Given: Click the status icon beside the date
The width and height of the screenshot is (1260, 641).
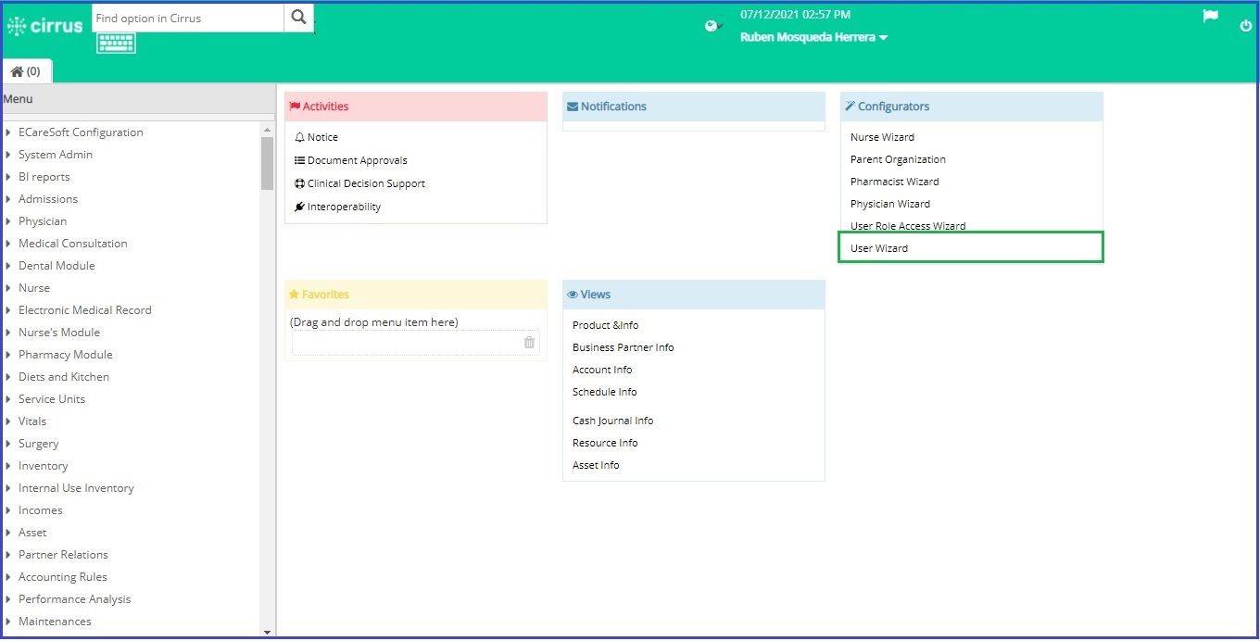Looking at the screenshot, I should click(712, 26).
